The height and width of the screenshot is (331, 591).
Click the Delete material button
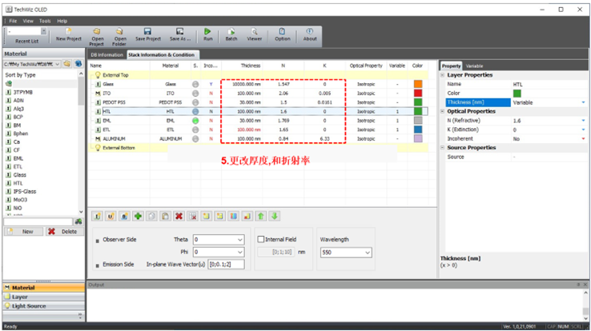point(62,232)
